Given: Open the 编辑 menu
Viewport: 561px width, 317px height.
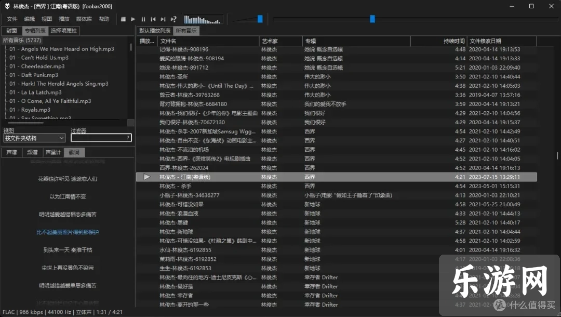Looking at the screenshot, I should [x=29, y=19].
